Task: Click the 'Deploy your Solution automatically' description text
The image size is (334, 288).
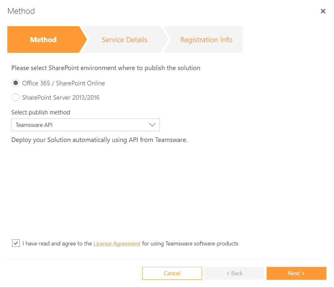Action: (x=100, y=140)
